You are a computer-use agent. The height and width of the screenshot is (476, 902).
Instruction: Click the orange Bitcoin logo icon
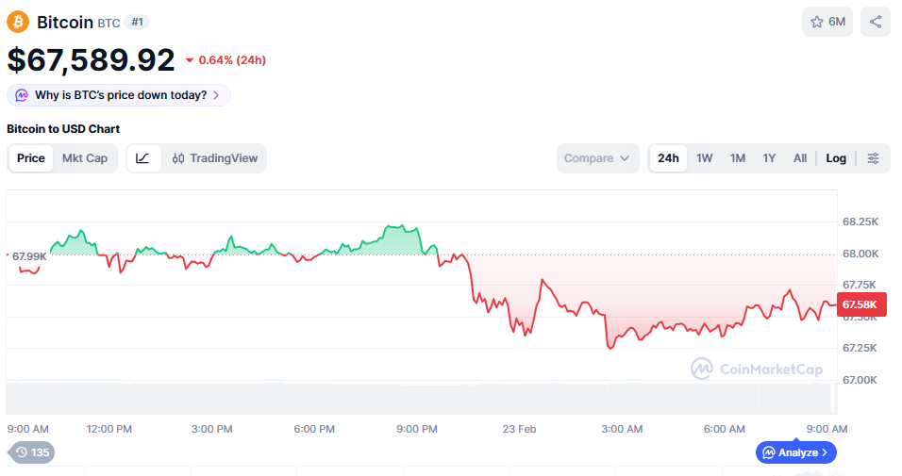[x=19, y=22]
